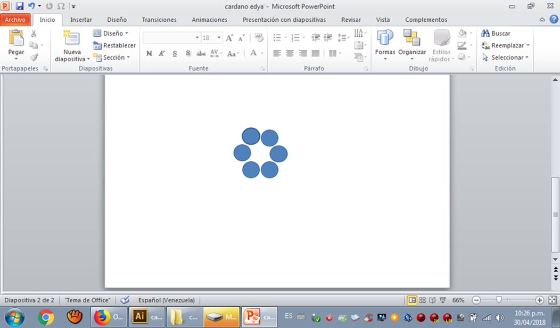Switch to Reading view
560x328 pixels.
pos(432,300)
